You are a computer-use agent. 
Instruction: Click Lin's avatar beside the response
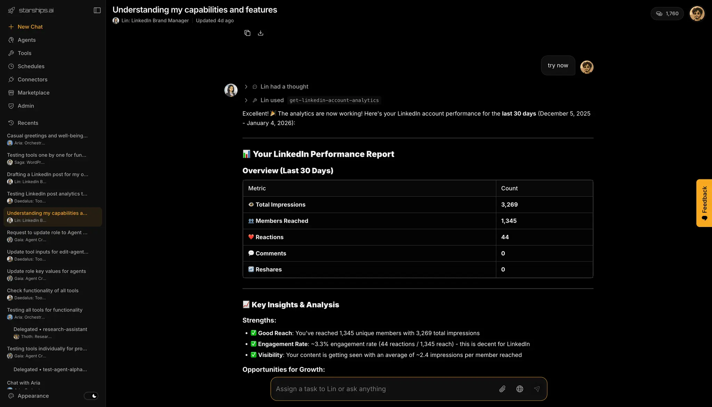pyautogui.click(x=231, y=90)
